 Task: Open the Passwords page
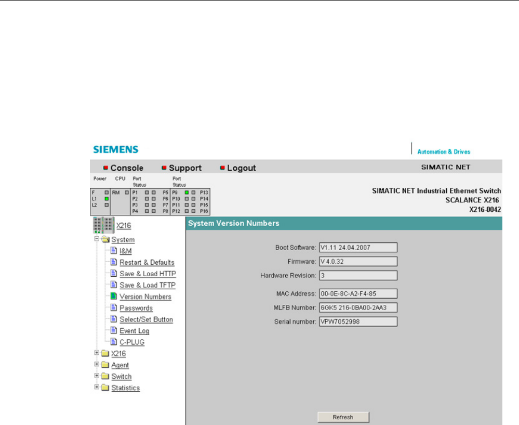coord(136,308)
